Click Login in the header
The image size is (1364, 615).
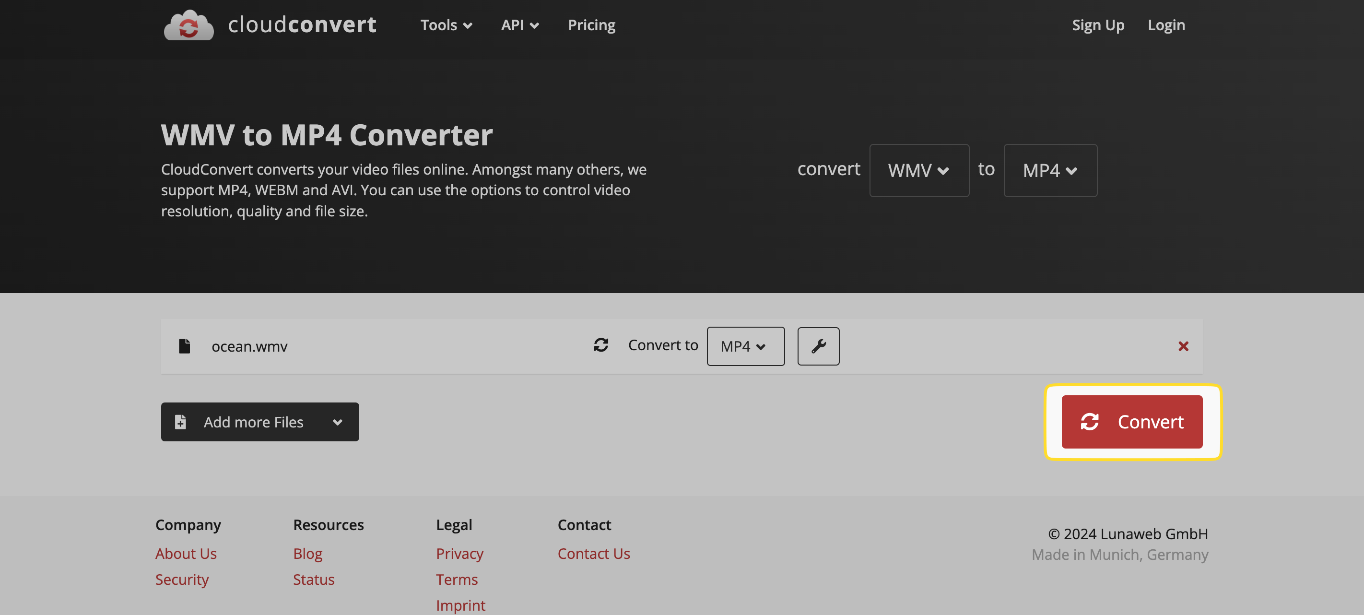point(1166,25)
